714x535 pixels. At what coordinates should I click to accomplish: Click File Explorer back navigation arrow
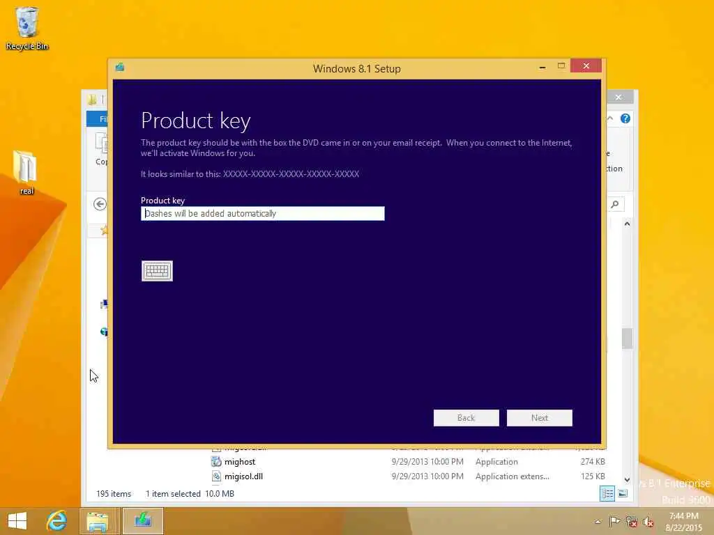coord(100,204)
